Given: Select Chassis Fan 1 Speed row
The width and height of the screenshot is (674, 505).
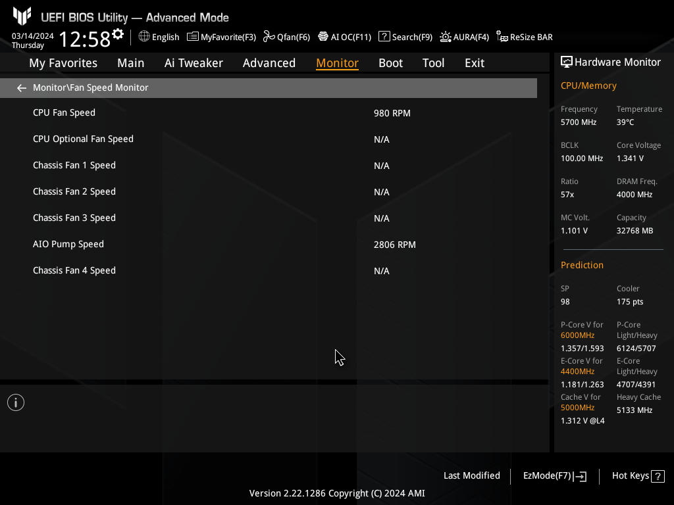Looking at the screenshot, I should point(269,165).
